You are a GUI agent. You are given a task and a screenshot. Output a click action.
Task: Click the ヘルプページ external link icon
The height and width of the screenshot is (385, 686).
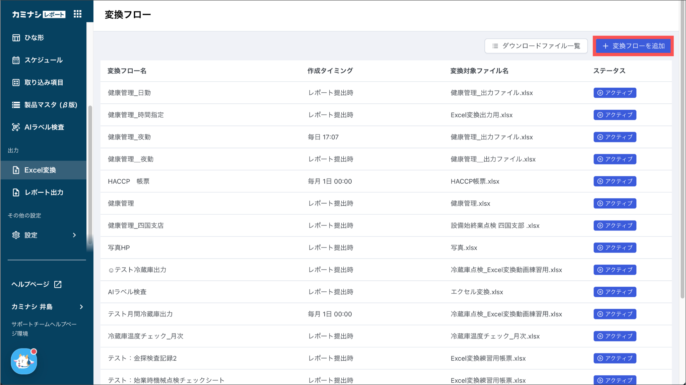[x=58, y=284]
